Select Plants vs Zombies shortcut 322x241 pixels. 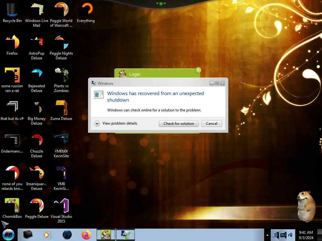[x=61, y=80]
